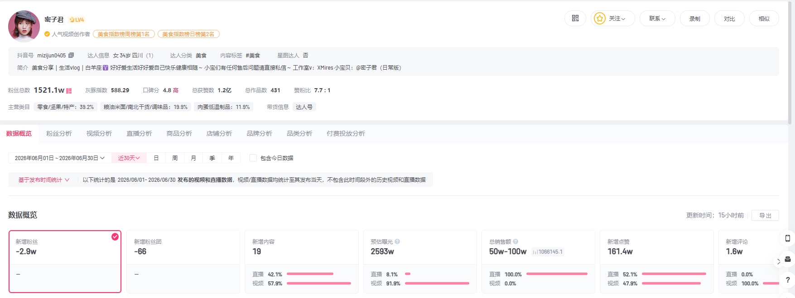795x298 pixels.
Task: Click the 导出 export button
Action: pos(765,215)
